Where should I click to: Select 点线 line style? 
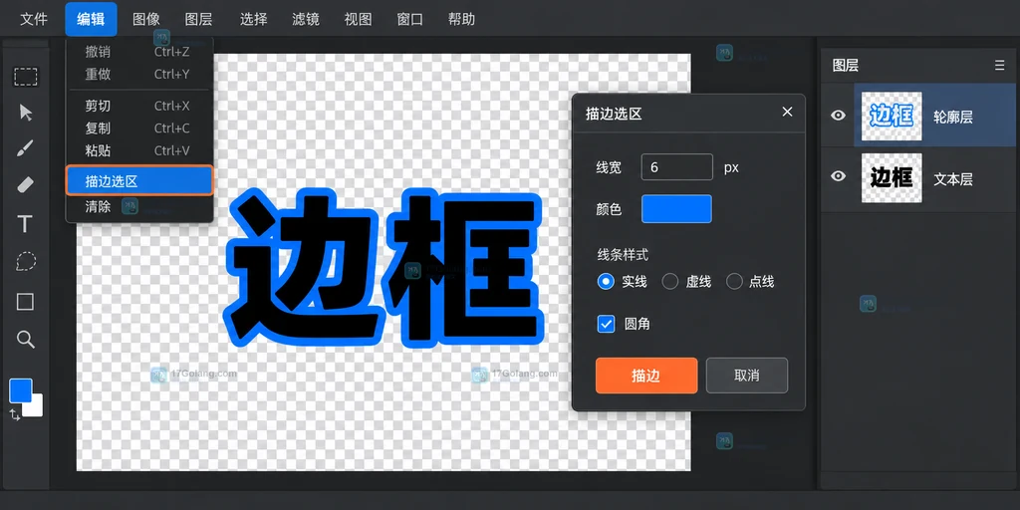point(734,281)
